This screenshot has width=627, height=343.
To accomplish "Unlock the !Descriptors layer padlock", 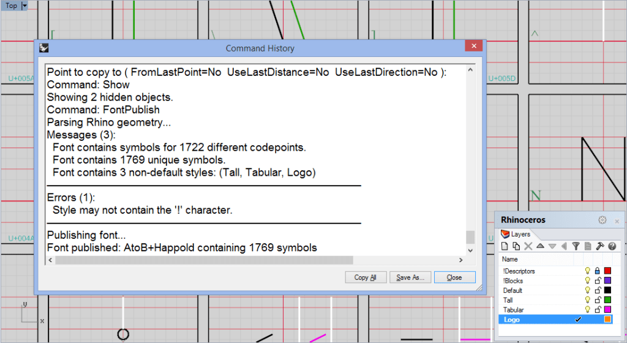I will point(598,271).
